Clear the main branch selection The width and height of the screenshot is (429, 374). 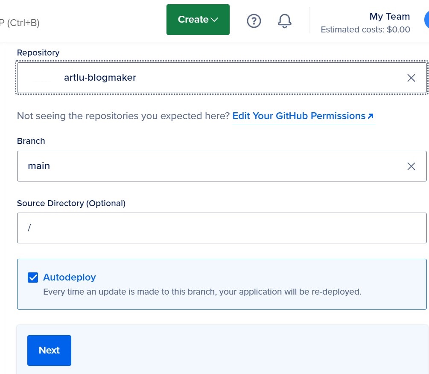411,166
